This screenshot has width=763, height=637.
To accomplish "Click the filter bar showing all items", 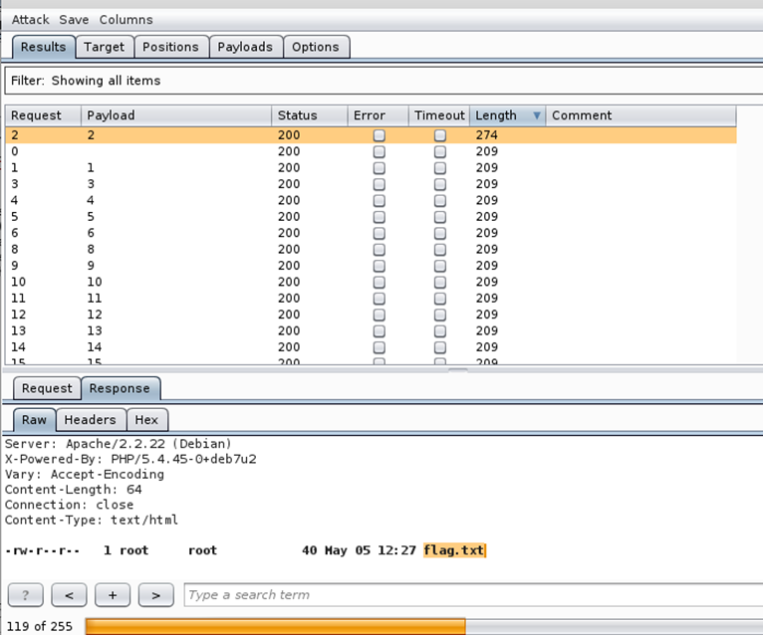I will 381,81.
